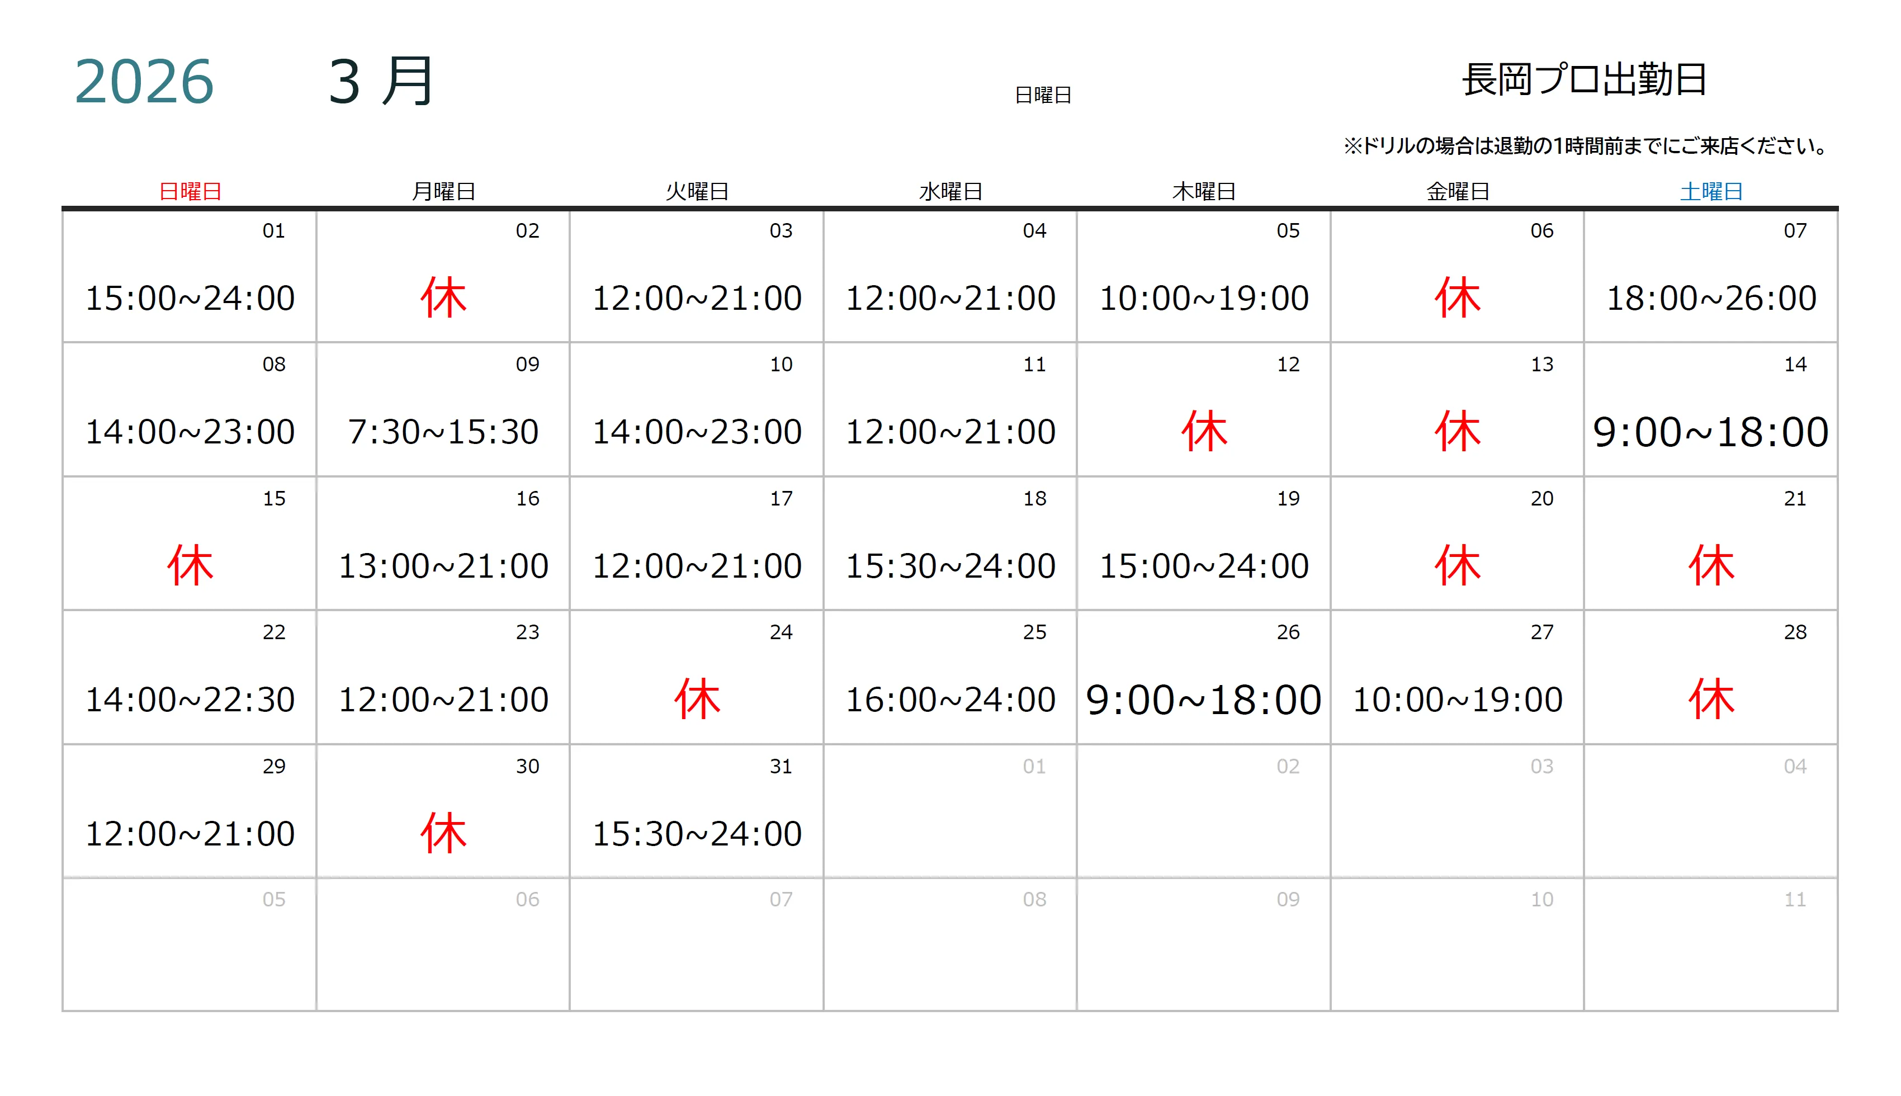1901x1096 pixels.
Task: Click the 15:00~24:00 shift on day 01
Action: tap(190, 298)
